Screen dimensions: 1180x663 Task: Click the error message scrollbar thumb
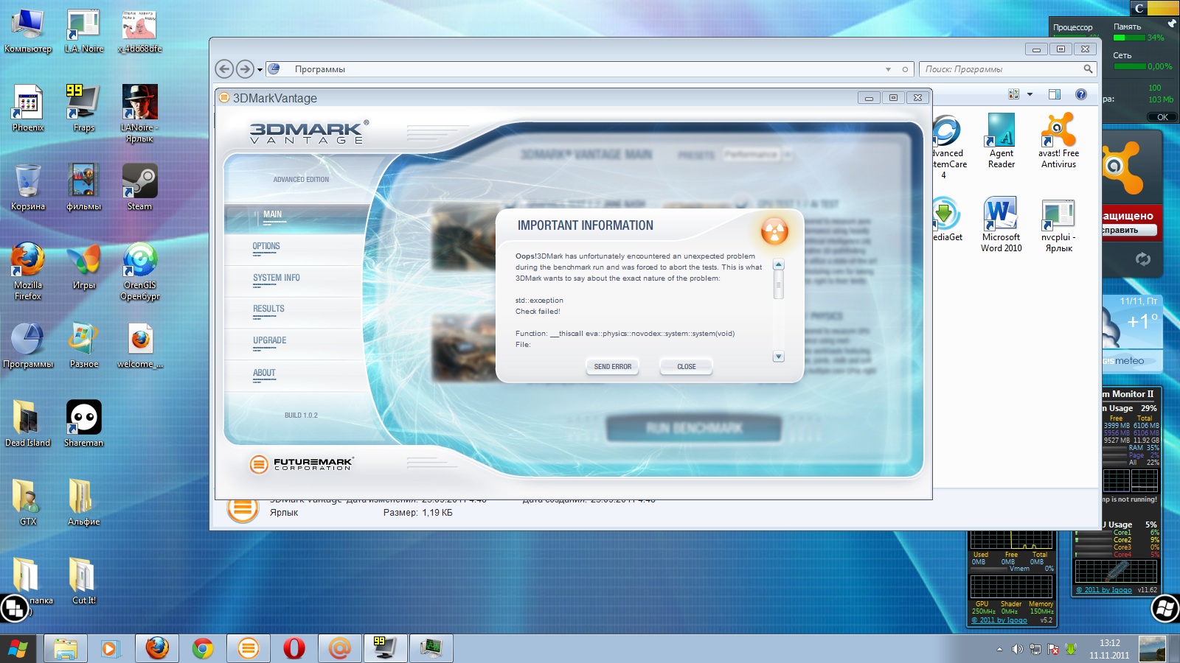778,284
